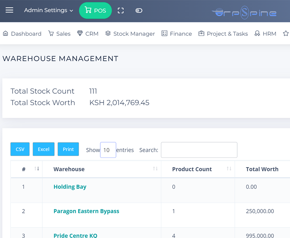
Task: Open the CRM menu
Action: pyautogui.click(x=88, y=34)
